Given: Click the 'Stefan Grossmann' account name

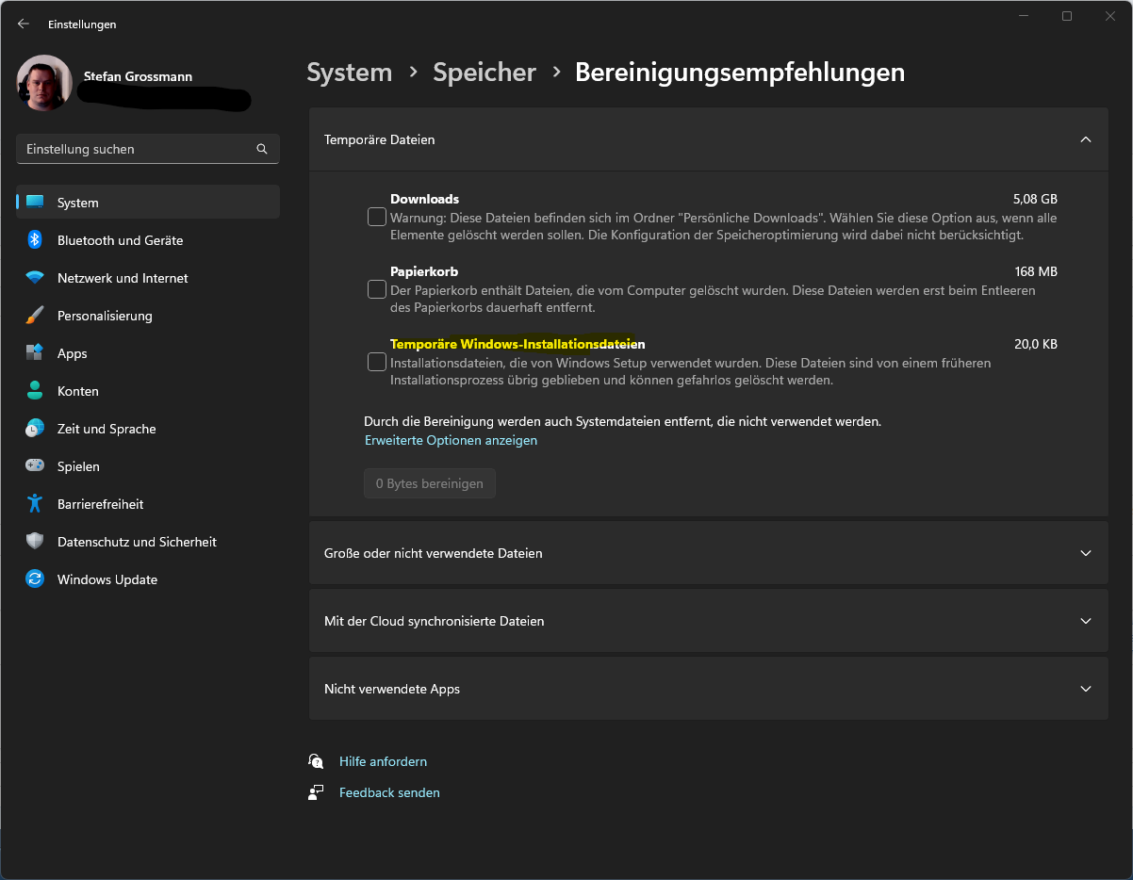Looking at the screenshot, I should tap(138, 76).
